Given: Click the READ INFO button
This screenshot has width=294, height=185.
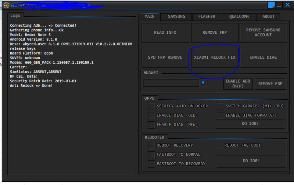Looking at the screenshot, I should 165,33.
